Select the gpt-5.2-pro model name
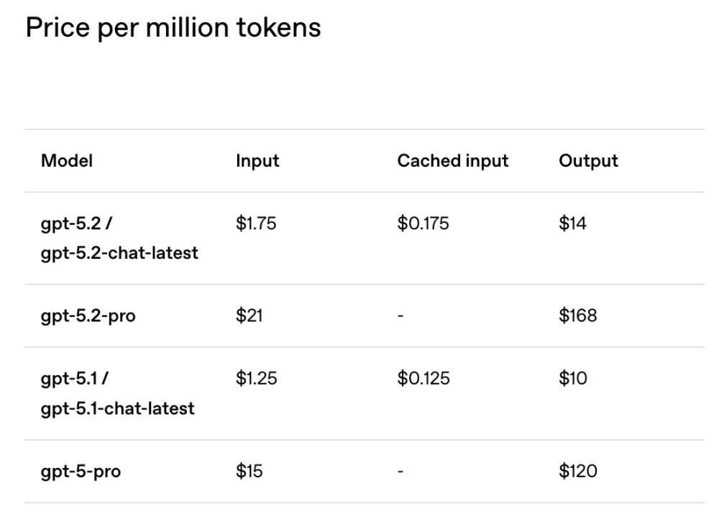Image resolution: width=719 pixels, height=519 pixels. [x=88, y=316]
